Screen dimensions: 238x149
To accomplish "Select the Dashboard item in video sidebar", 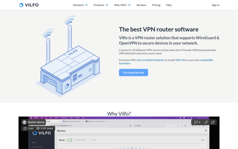I will pyautogui.click(x=38, y=147).
